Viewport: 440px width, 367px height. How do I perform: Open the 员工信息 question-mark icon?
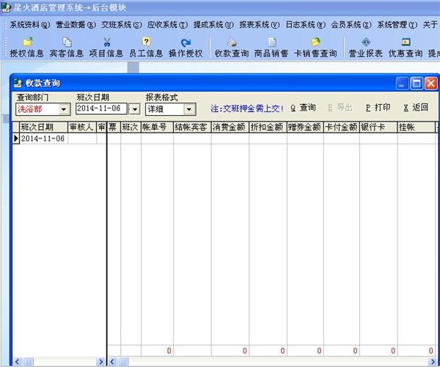[x=146, y=42]
